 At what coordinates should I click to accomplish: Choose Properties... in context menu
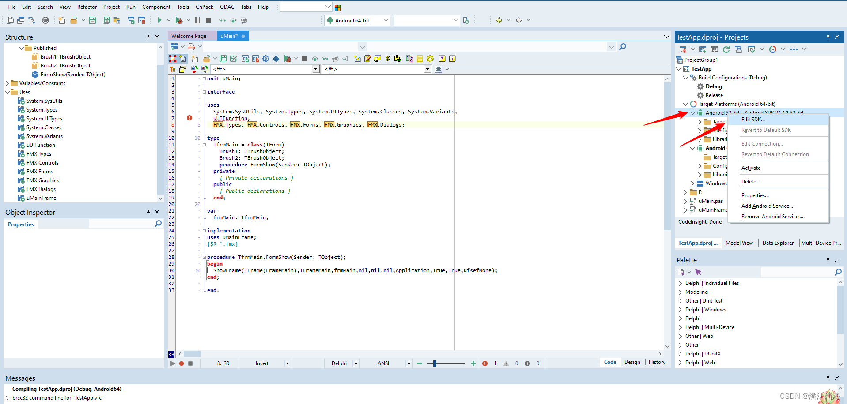[778, 195]
